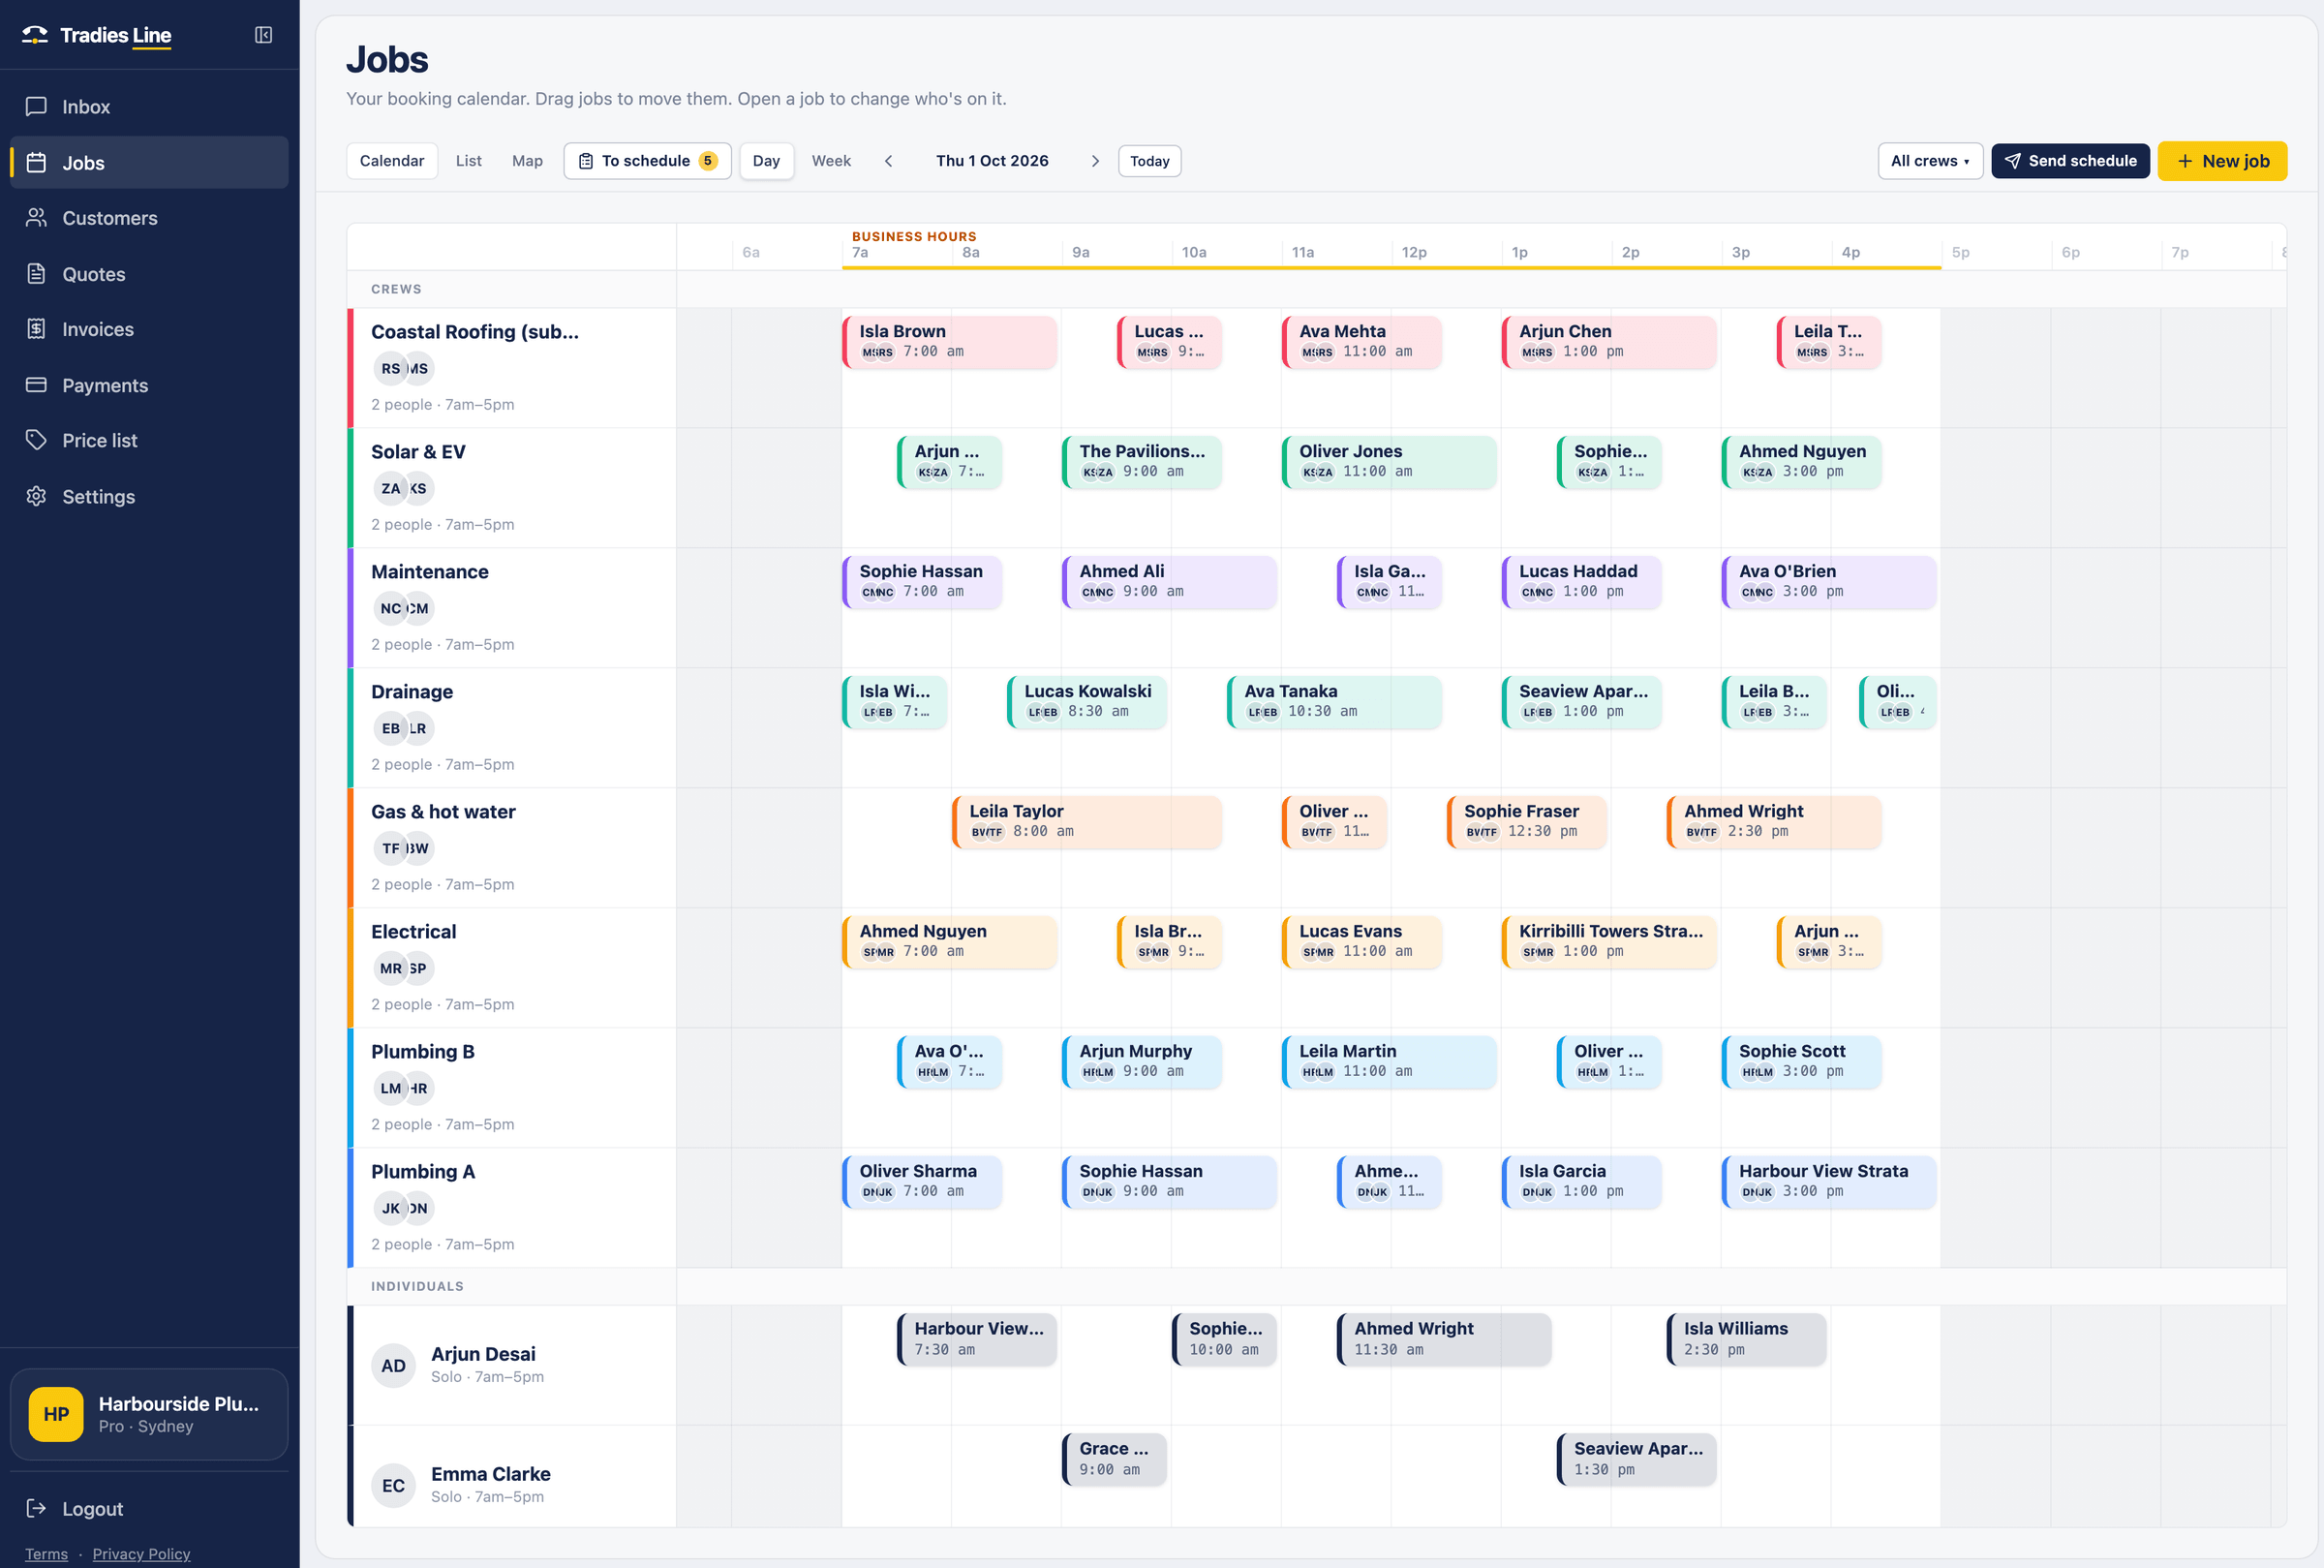Viewport: 2324px width, 1568px height.
Task: Open Kirribilli Towers Strata 1:00 pm job
Action: 1609,942
